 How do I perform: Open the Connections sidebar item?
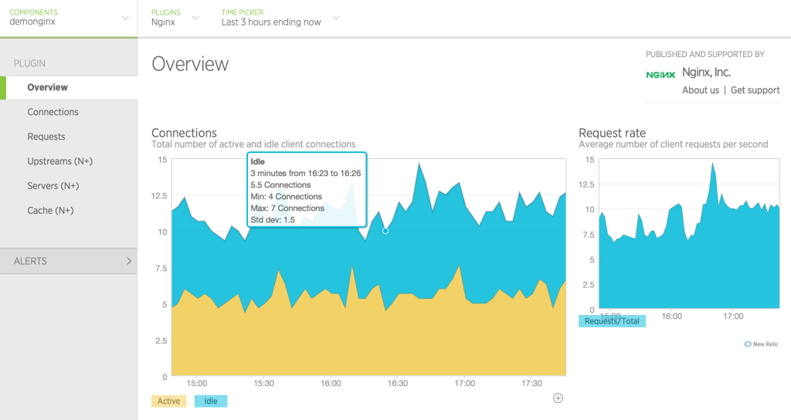click(x=53, y=112)
